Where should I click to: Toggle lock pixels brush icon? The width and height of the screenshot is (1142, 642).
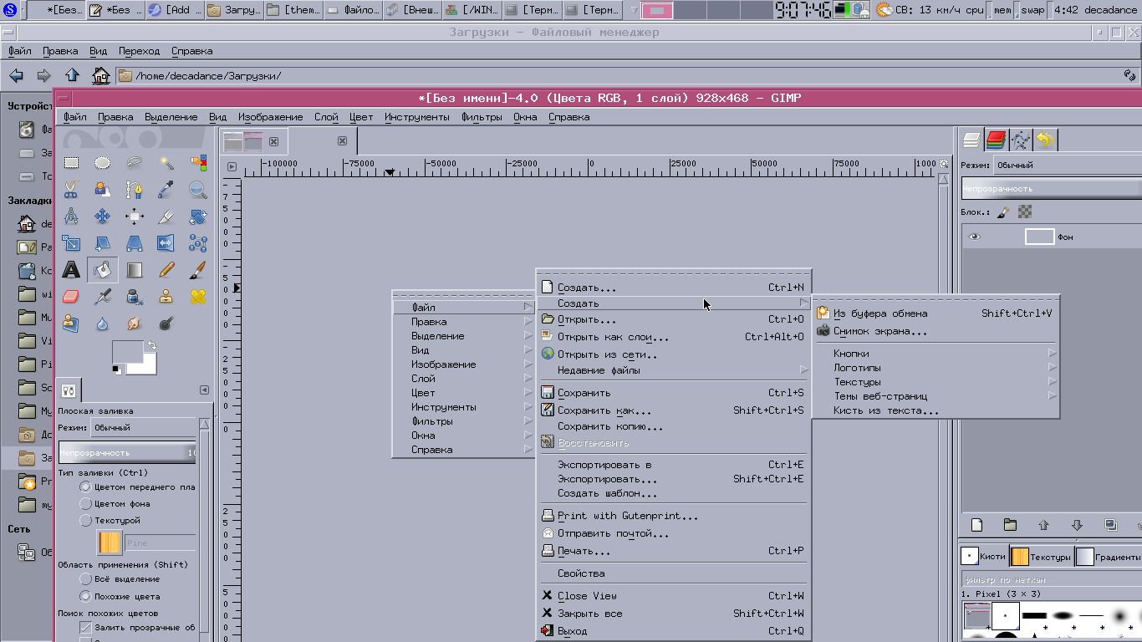1003,212
